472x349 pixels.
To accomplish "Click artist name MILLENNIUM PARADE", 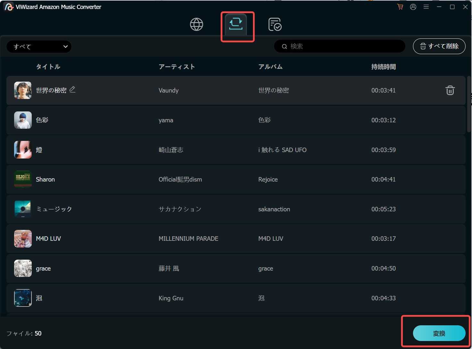I will click(189, 239).
